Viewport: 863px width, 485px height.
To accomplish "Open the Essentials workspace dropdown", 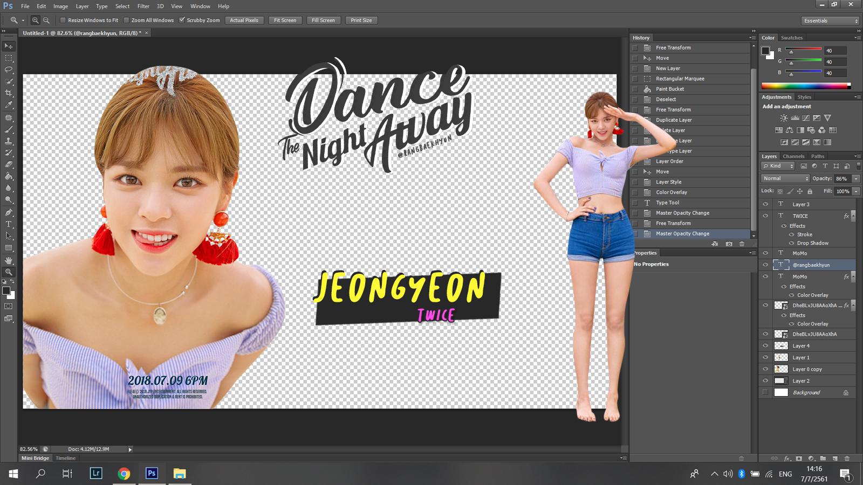I will pos(830,20).
